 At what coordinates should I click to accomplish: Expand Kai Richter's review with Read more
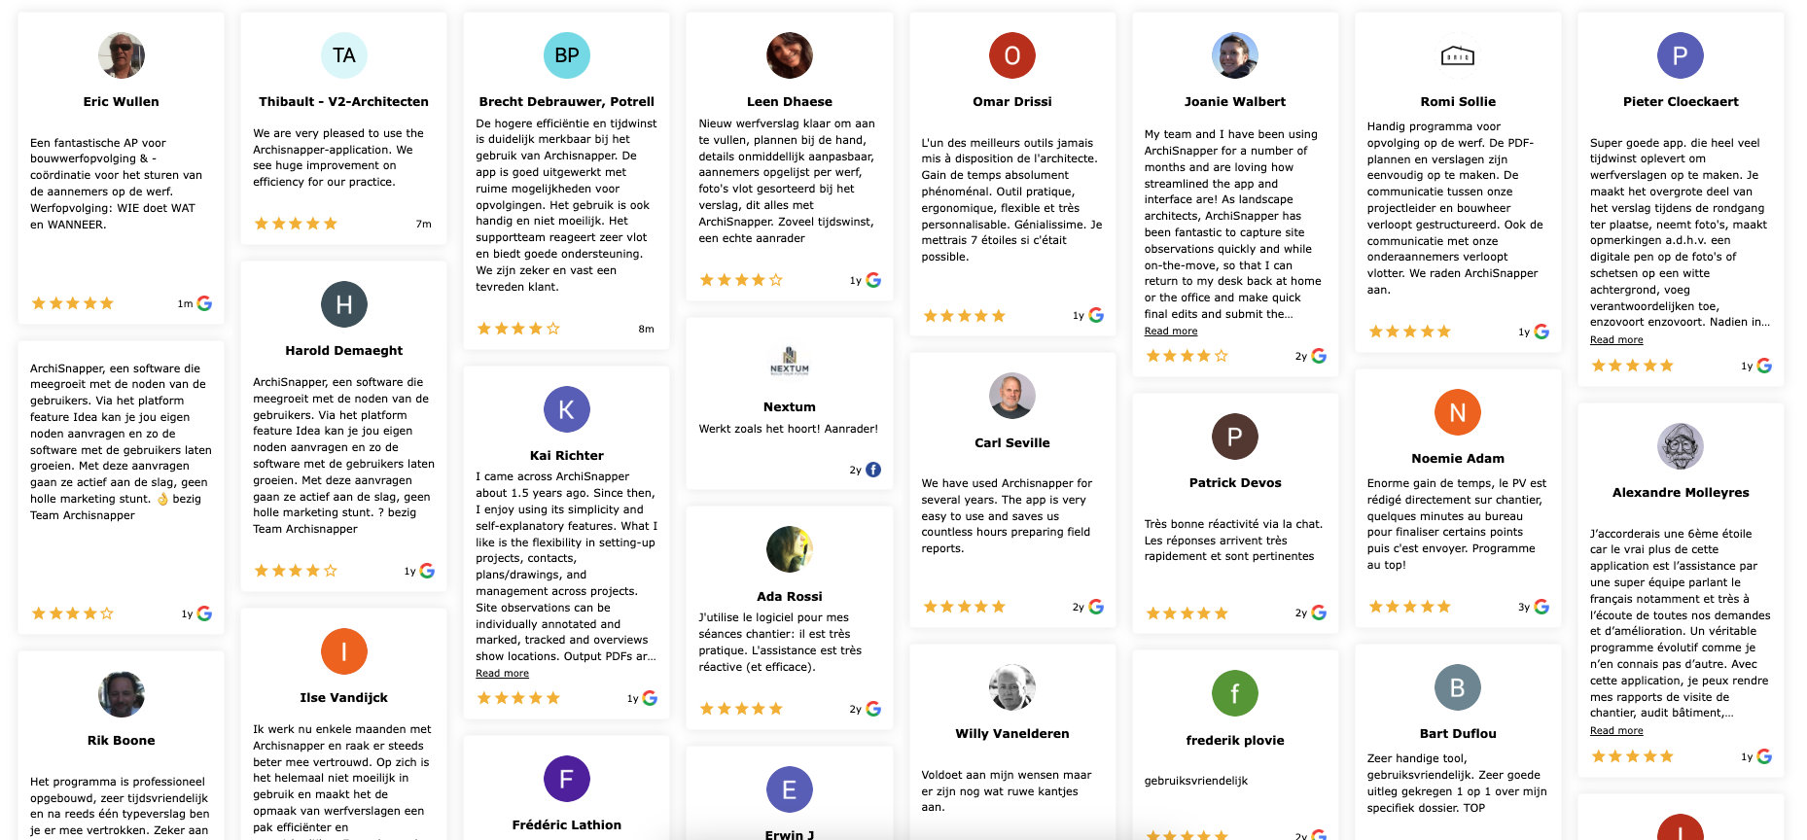click(x=502, y=674)
